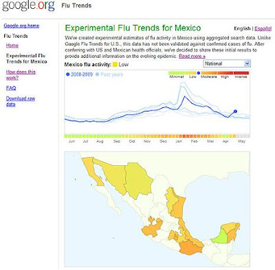This screenshot has height=270, width=275.
Task: Click the light blue Past years legend dot
Action: (x=97, y=74)
